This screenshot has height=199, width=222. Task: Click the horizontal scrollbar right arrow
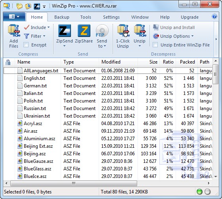coord(209,183)
